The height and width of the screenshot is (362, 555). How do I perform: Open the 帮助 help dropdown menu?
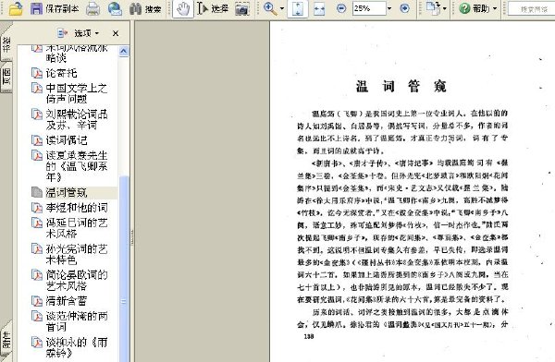click(477, 8)
